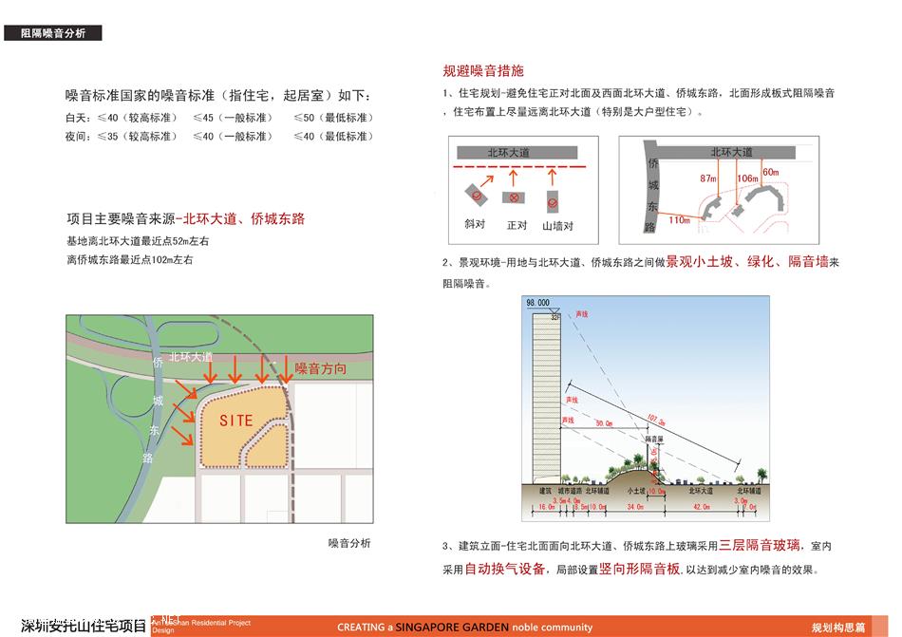The image size is (902, 637).
Task: Click the night value ≤35（较高标准）
Action: pos(138,137)
